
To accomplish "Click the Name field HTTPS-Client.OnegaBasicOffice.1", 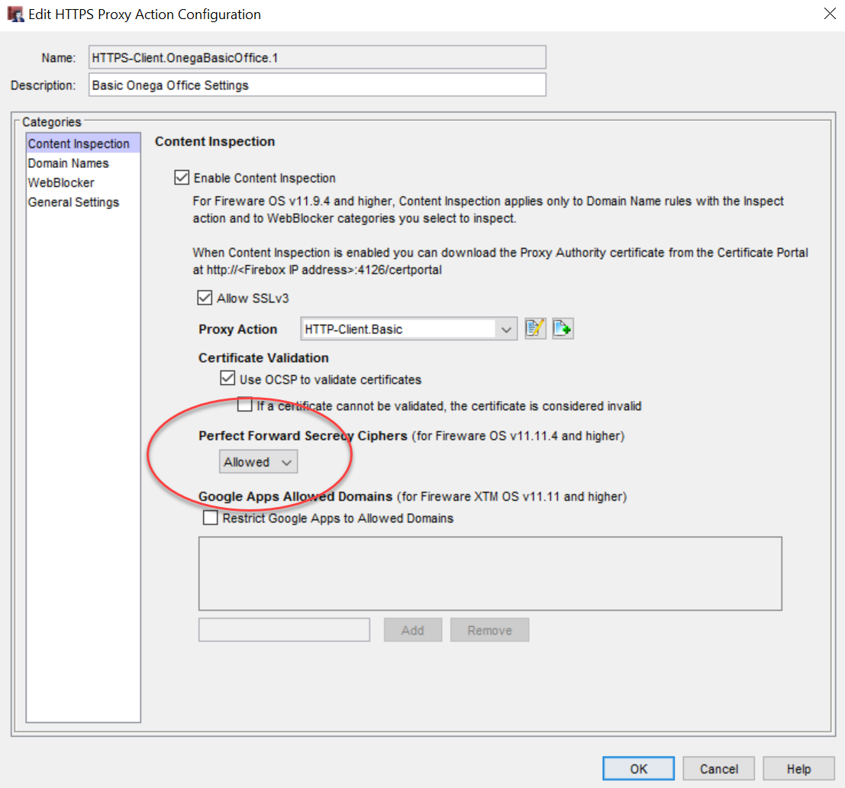I will [x=318, y=58].
